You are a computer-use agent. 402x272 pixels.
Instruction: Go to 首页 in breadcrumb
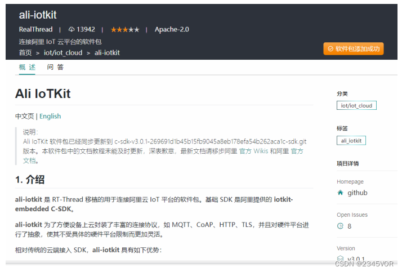coord(25,53)
